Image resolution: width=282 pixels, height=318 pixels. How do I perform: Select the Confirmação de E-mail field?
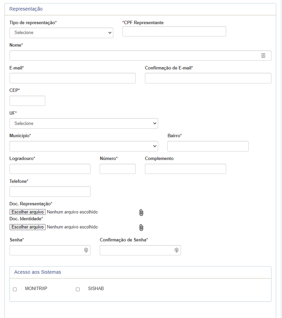coord(208,78)
